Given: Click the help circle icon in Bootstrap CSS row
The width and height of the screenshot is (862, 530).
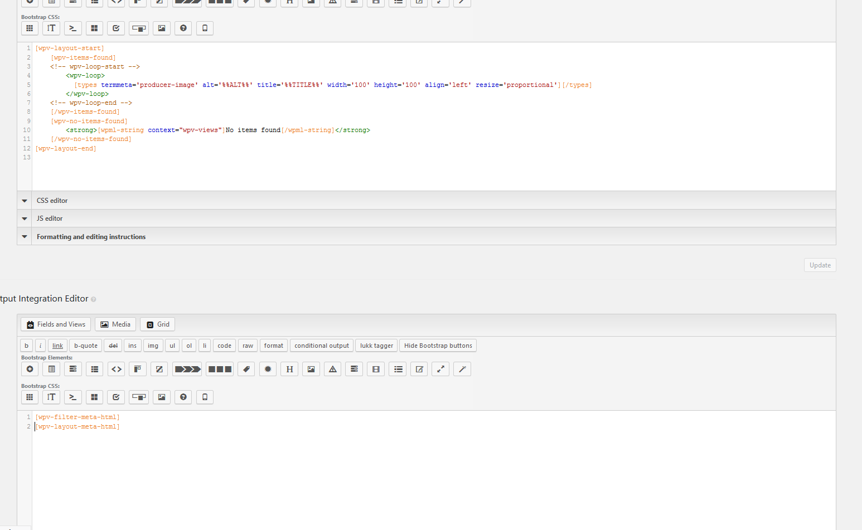Looking at the screenshot, I should tap(183, 397).
